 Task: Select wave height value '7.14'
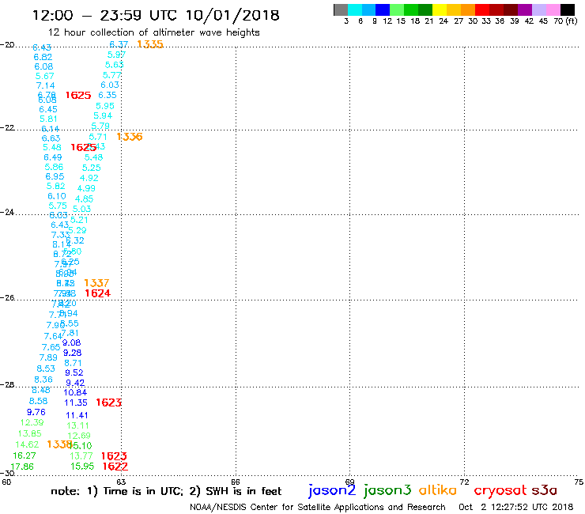tap(46, 86)
